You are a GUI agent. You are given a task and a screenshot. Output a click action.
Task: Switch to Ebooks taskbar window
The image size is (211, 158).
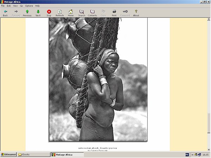tap(34, 154)
